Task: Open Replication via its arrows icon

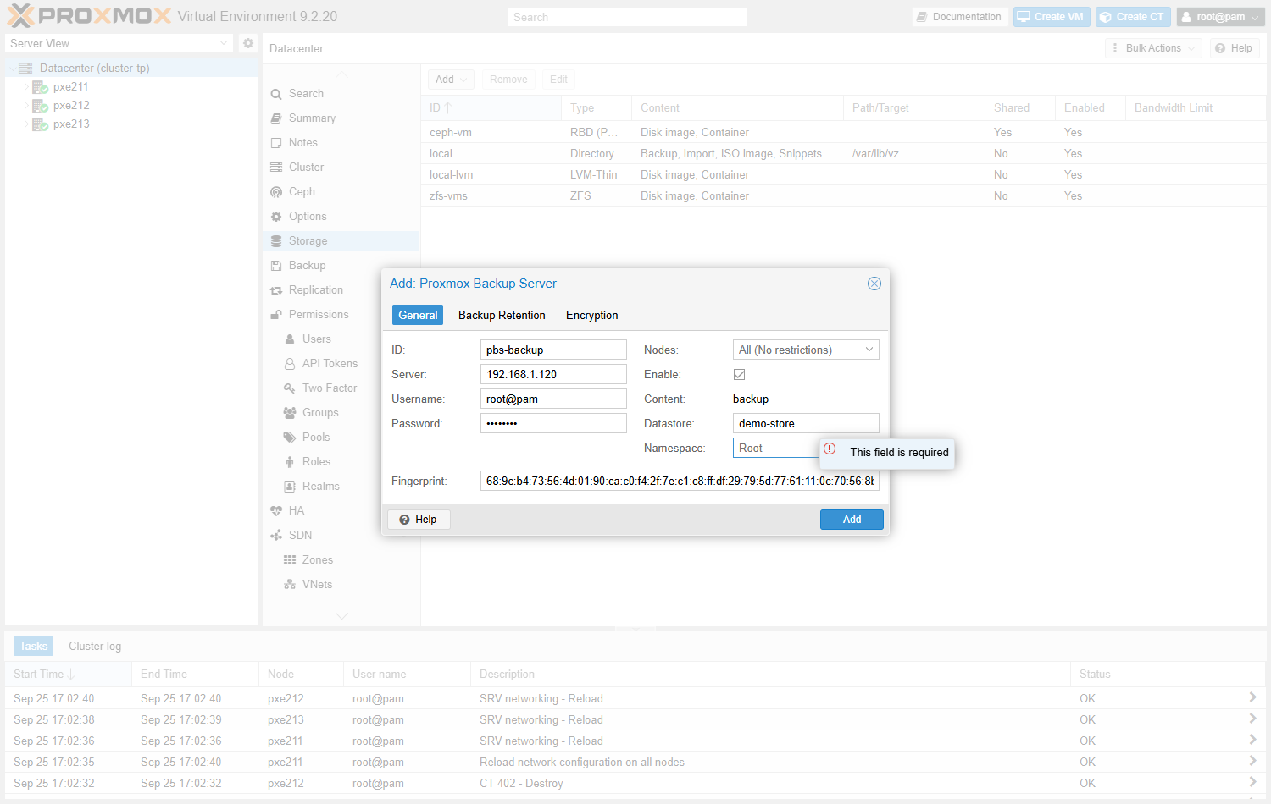Action: (x=276, y=290)
